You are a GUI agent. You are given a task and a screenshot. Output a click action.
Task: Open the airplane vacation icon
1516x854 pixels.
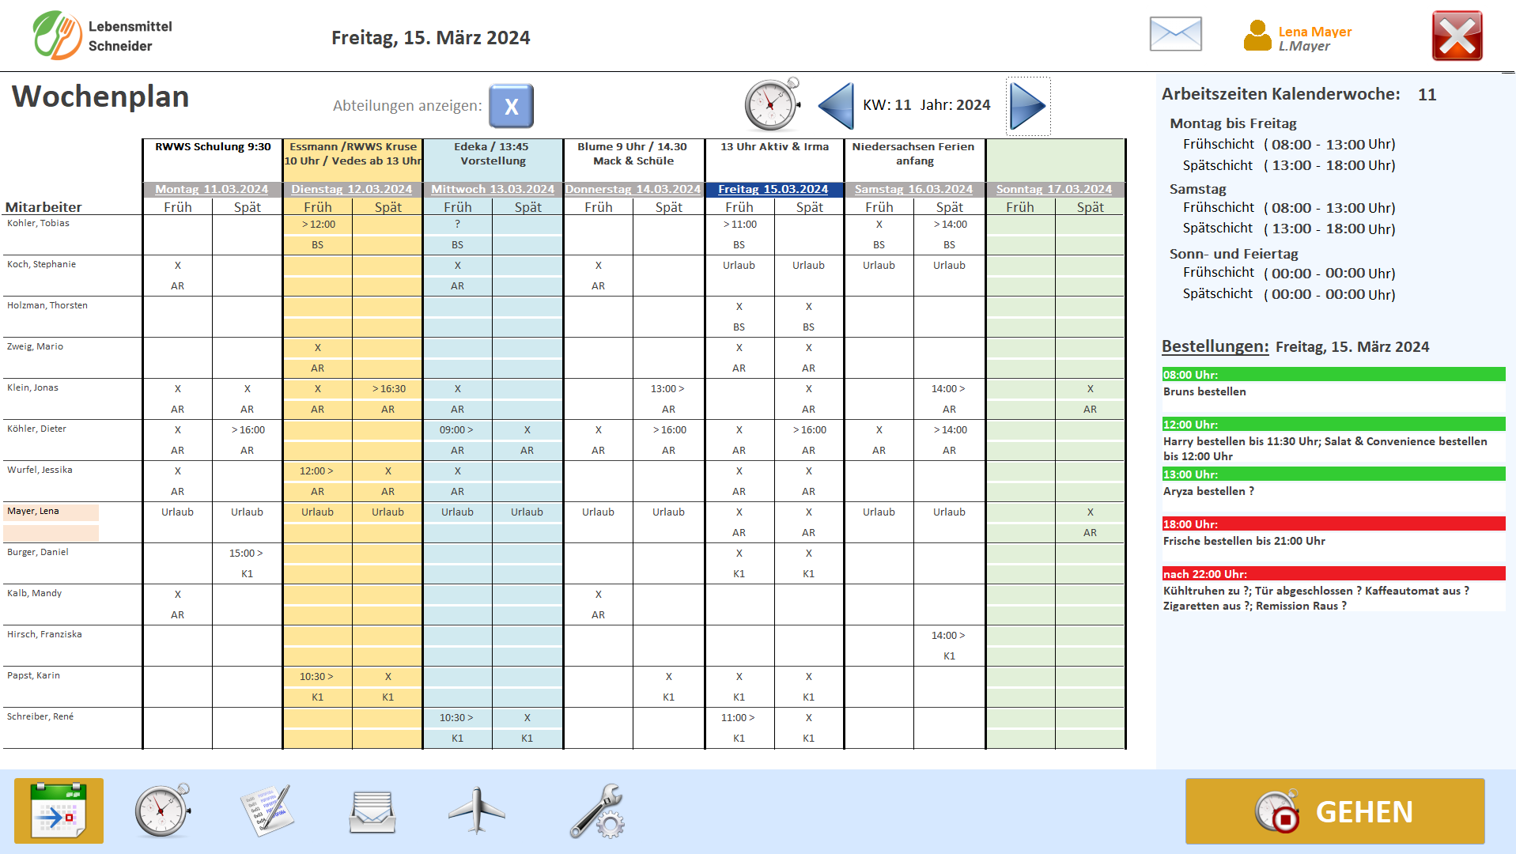[477, 811]
